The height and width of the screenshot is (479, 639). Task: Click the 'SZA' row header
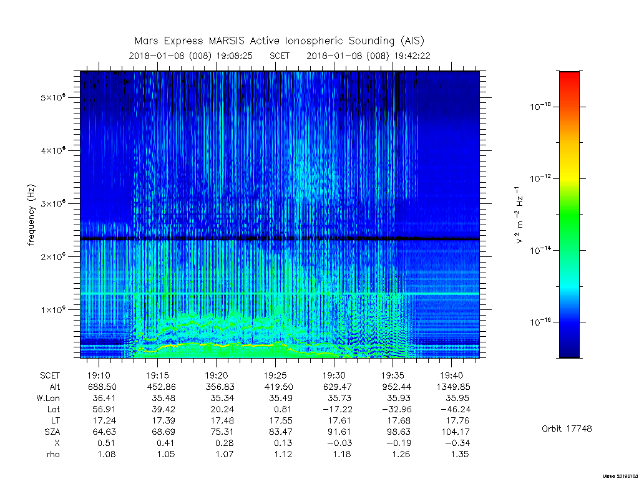(52, 432)
